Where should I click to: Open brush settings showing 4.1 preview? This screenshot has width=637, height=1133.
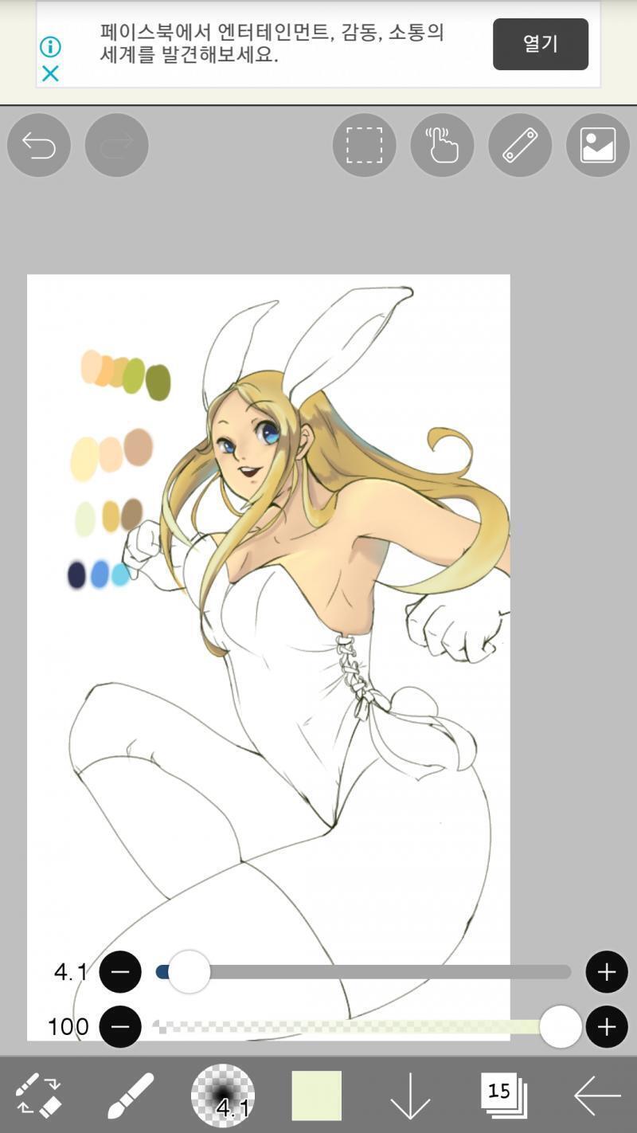point(223,1096)
